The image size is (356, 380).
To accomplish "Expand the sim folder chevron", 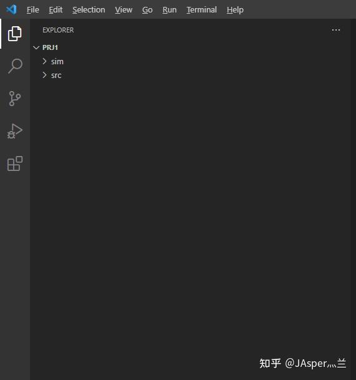I will (44, 61).
